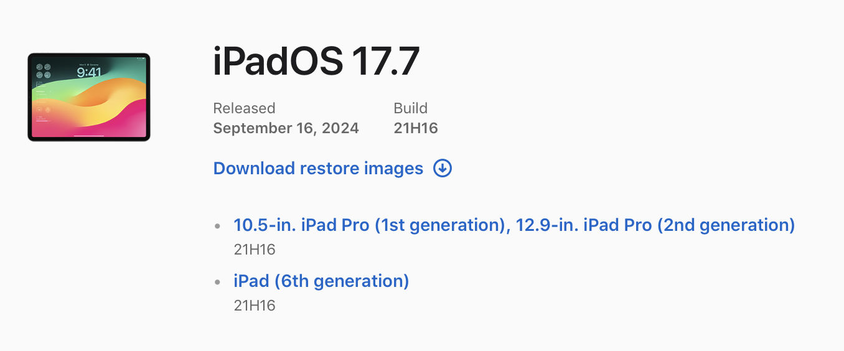The image size is (844, 351).
Task: Click the September 16, 2024 release date
Action: click(x=286, y=128)
